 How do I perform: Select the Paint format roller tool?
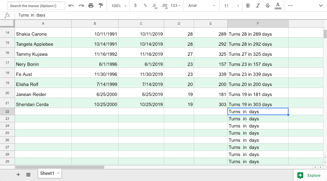point(101,6)
